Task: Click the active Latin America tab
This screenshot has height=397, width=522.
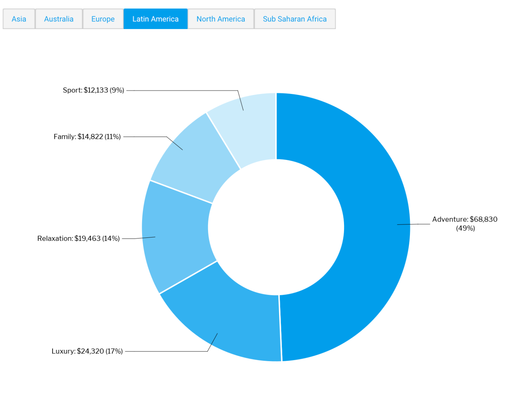Action: click(x=155, y=19)
